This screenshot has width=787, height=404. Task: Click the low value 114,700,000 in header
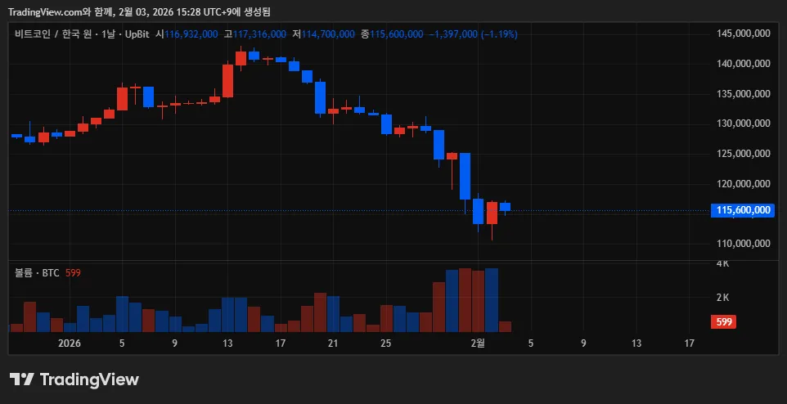click(x=328, y=34)
